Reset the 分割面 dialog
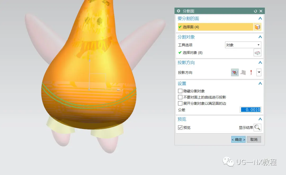Image resolution: width=286 pixels, height=175 pixels. 255,11
